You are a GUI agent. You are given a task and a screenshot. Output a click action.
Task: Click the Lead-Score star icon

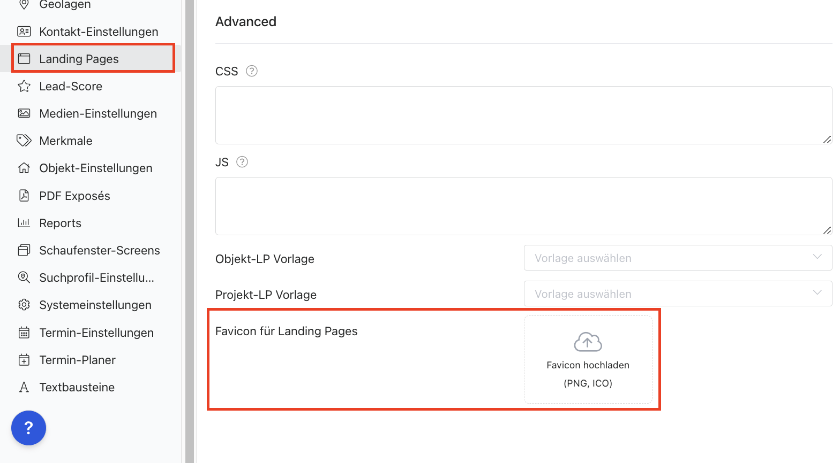coord(24,87)
